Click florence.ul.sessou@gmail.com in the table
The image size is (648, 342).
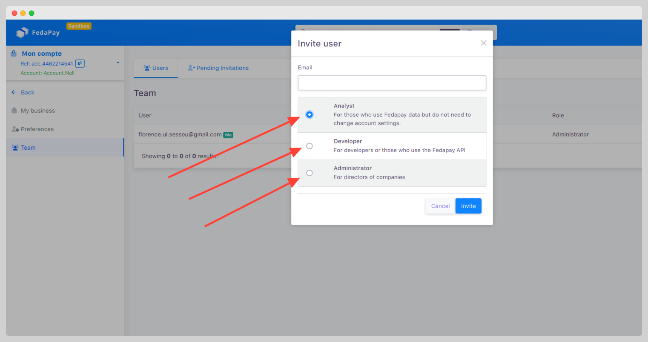pos(180,134)
